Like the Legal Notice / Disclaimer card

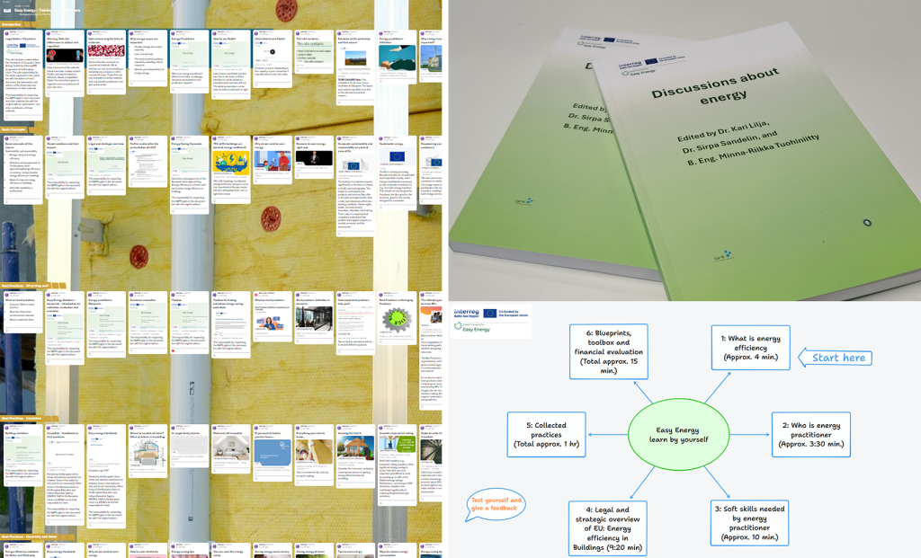click(x=7, y=120)
